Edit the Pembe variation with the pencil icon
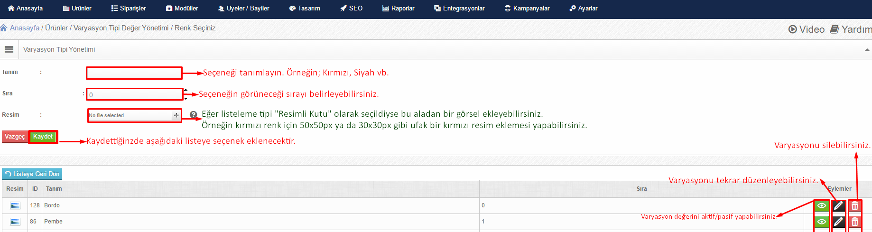872x232 pixels. (x=838, y=222)
